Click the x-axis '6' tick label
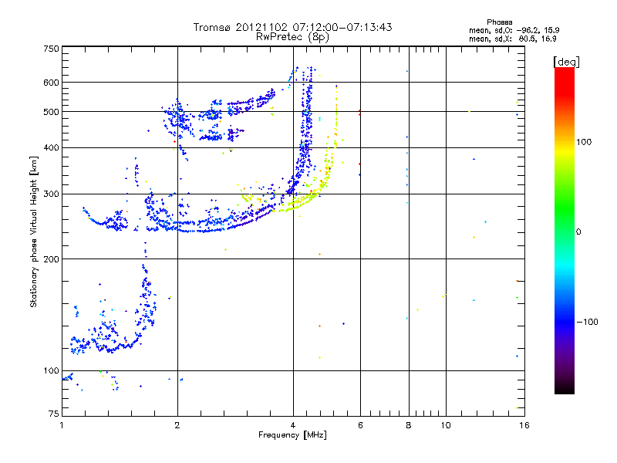Image resolution: width=617 pixels, height=463 pixels. (x=360, y=425)
